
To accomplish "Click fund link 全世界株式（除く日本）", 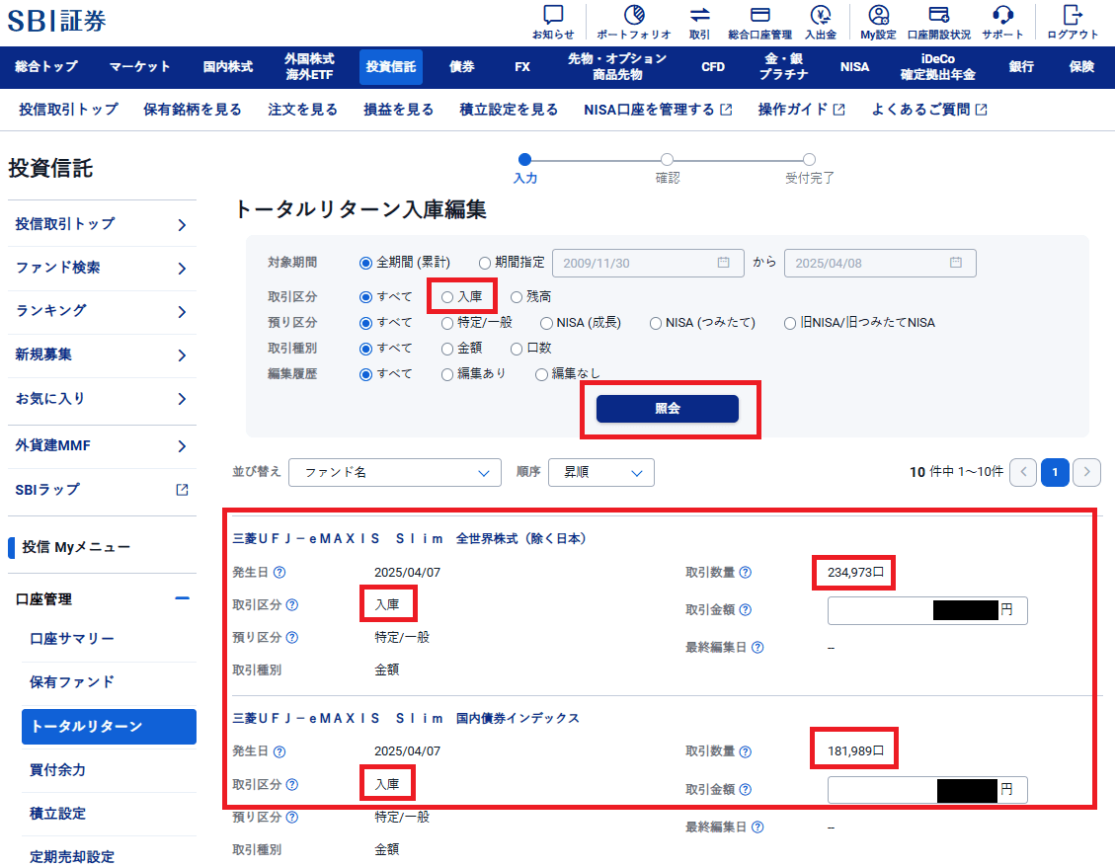I will pos(410,538).
